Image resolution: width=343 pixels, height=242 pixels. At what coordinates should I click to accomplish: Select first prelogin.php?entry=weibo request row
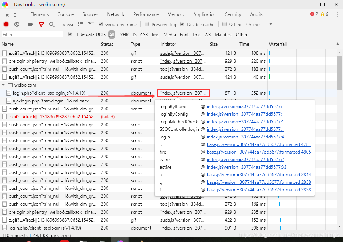52,61
